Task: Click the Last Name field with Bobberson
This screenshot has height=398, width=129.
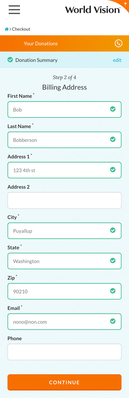Action: click(64, 140)
